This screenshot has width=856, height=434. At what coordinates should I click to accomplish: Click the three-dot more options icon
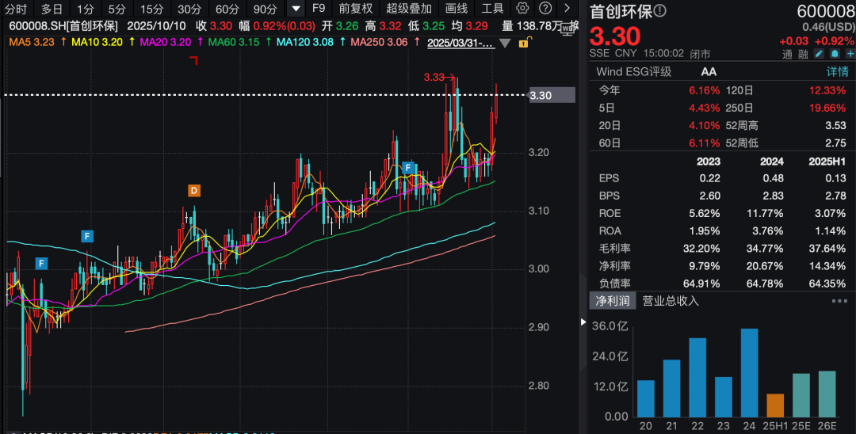[839, 301]
